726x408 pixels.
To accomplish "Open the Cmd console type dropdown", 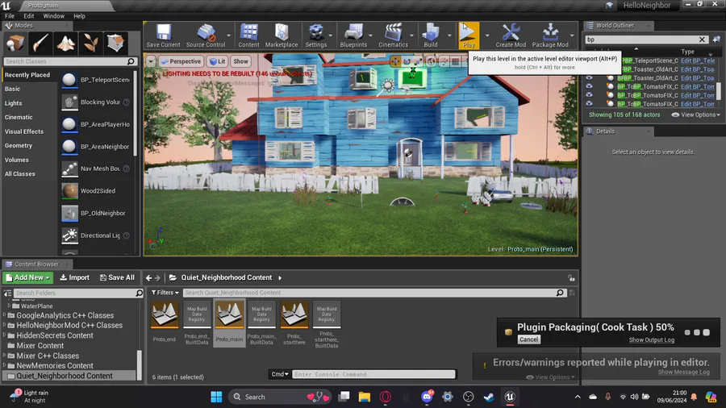I will (x=280, y=374).
